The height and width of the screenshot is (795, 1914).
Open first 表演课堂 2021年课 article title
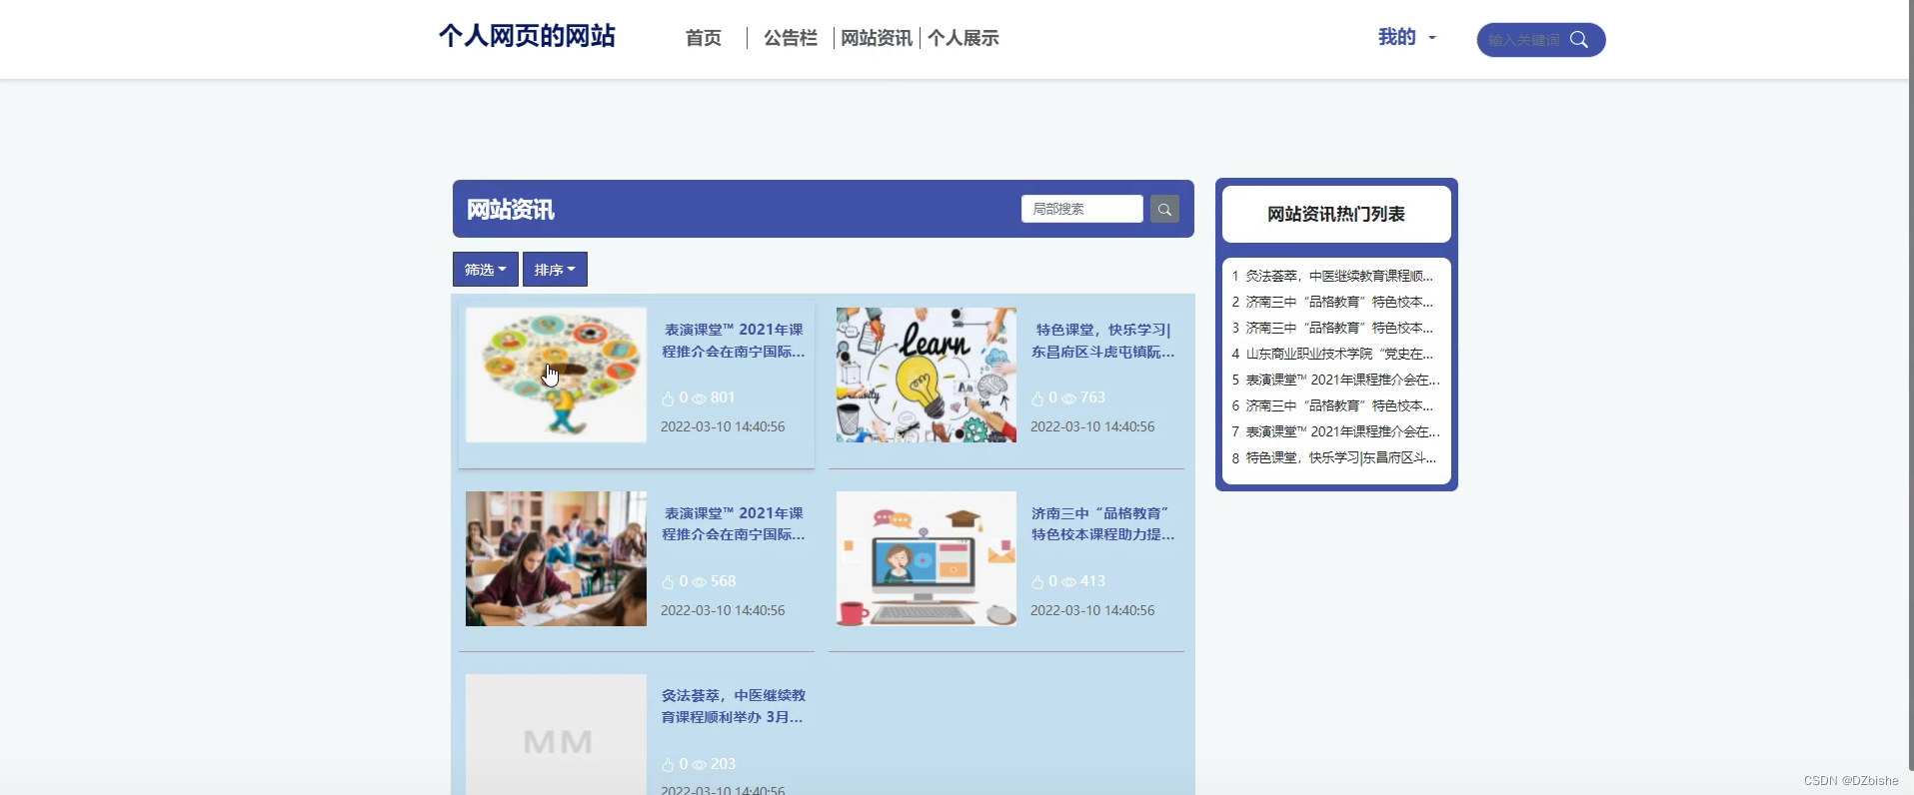pyautogui.click(x=734, y=341)
